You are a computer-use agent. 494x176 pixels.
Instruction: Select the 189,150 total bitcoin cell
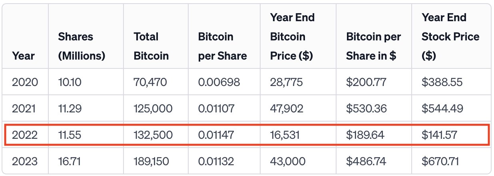tap(151, 161)
